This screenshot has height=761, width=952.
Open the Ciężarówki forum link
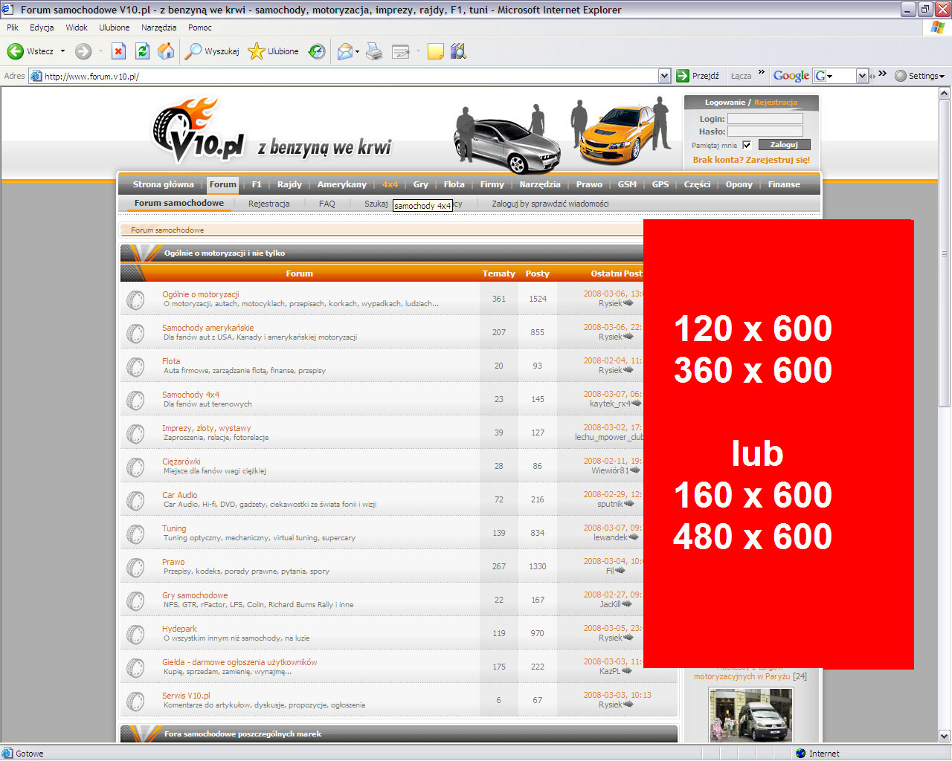(181, 462)
